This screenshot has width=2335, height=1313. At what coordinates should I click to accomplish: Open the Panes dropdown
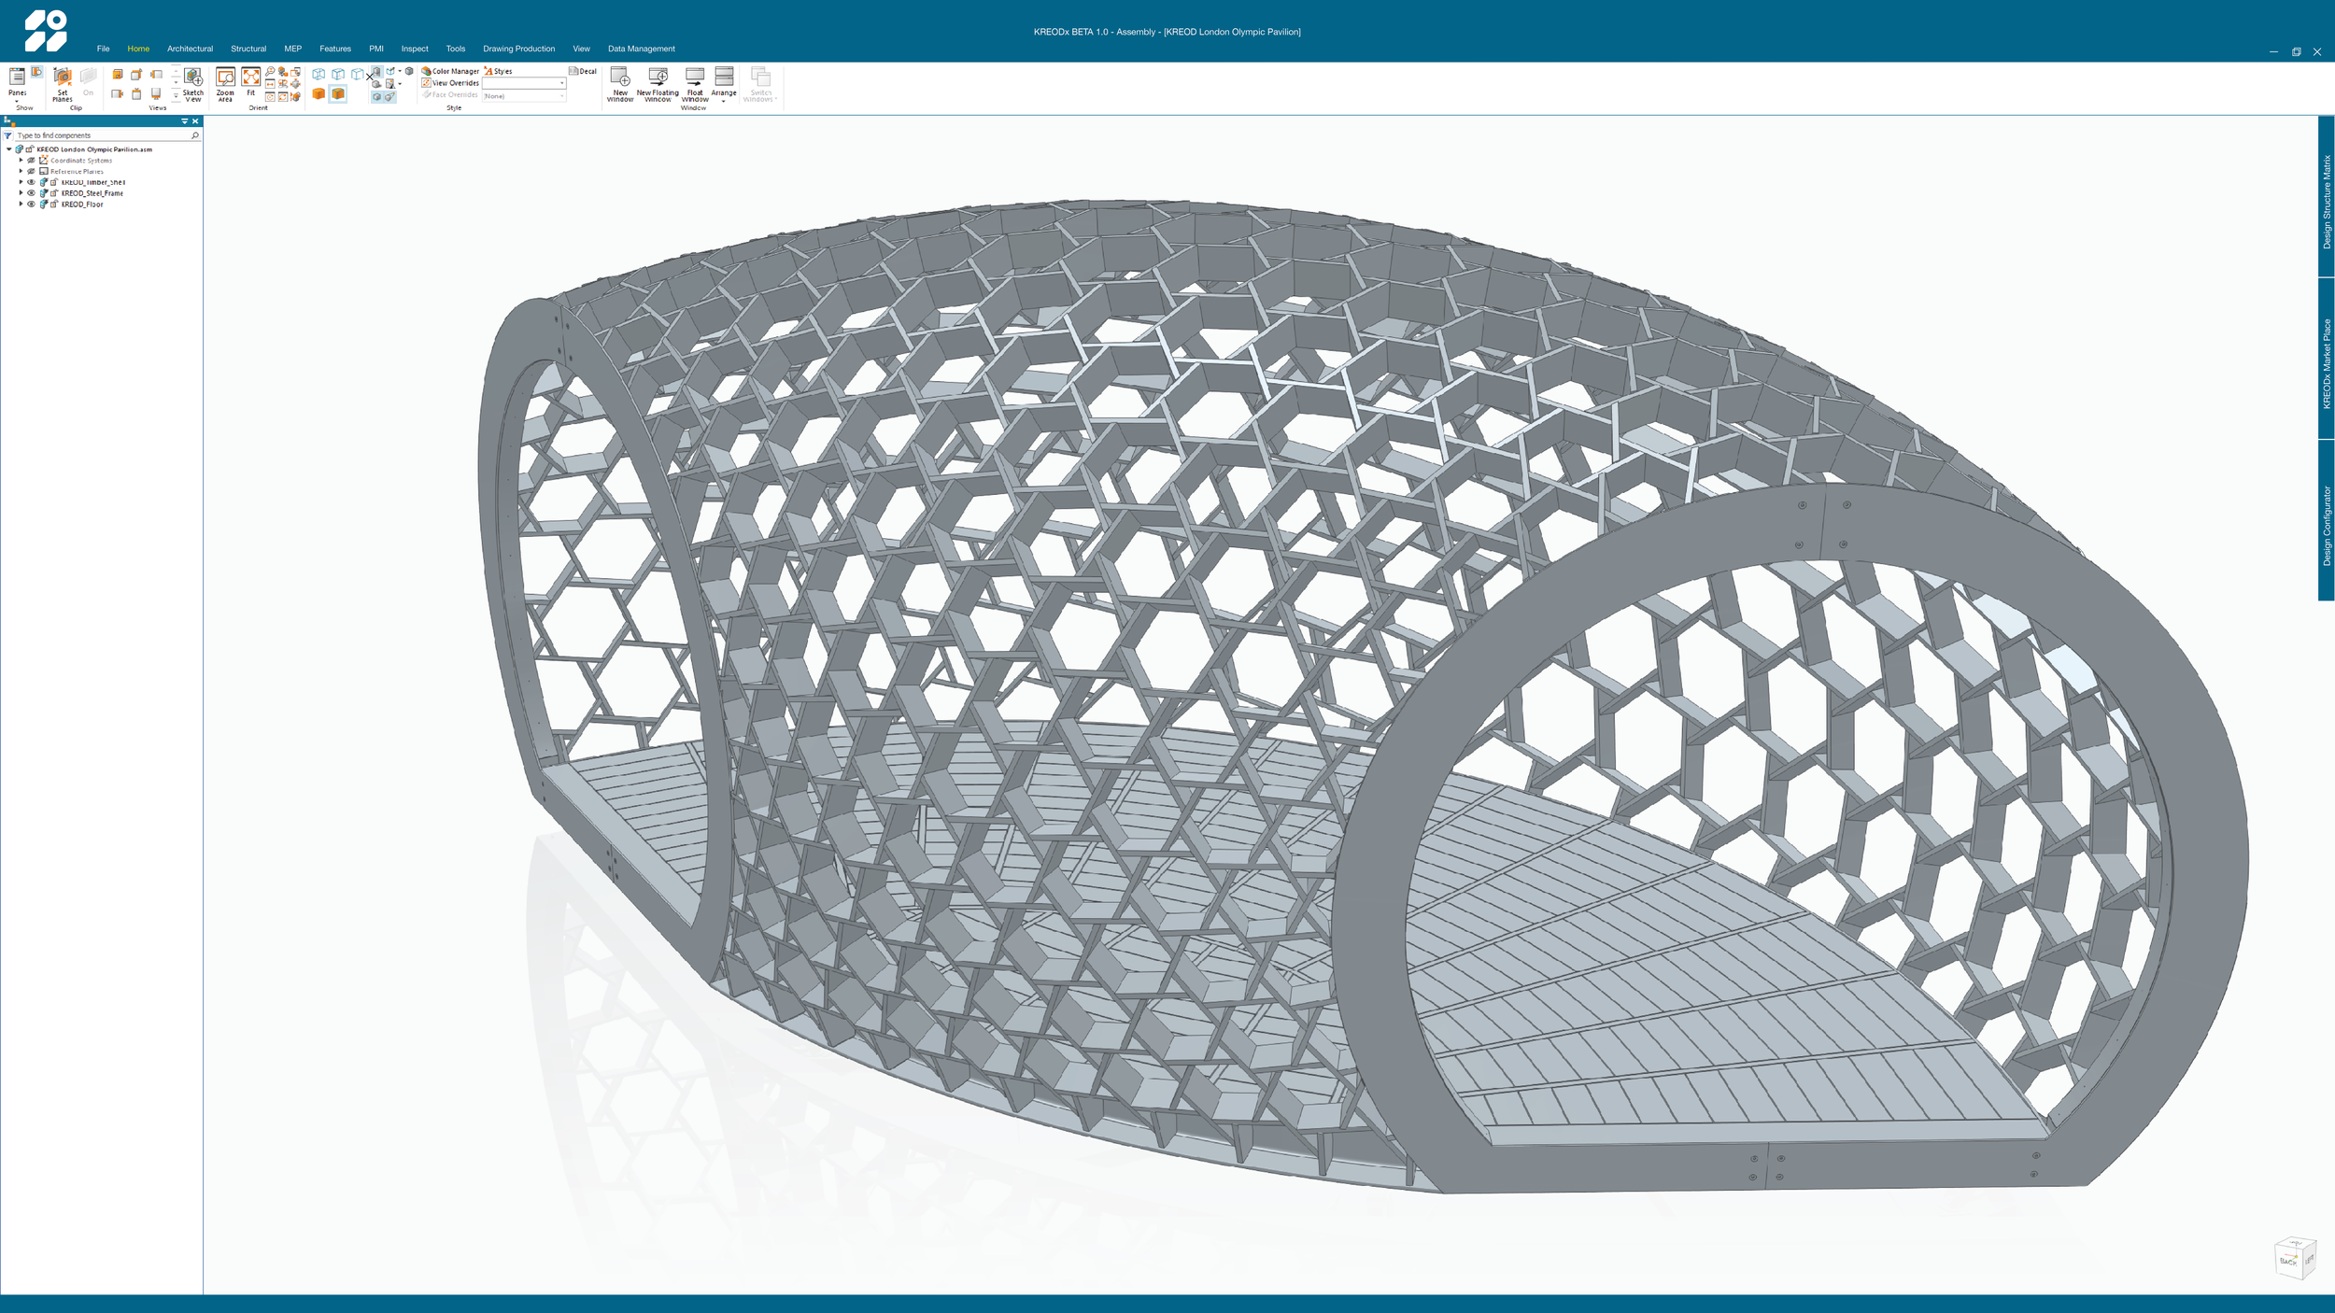tap(17, 93)
